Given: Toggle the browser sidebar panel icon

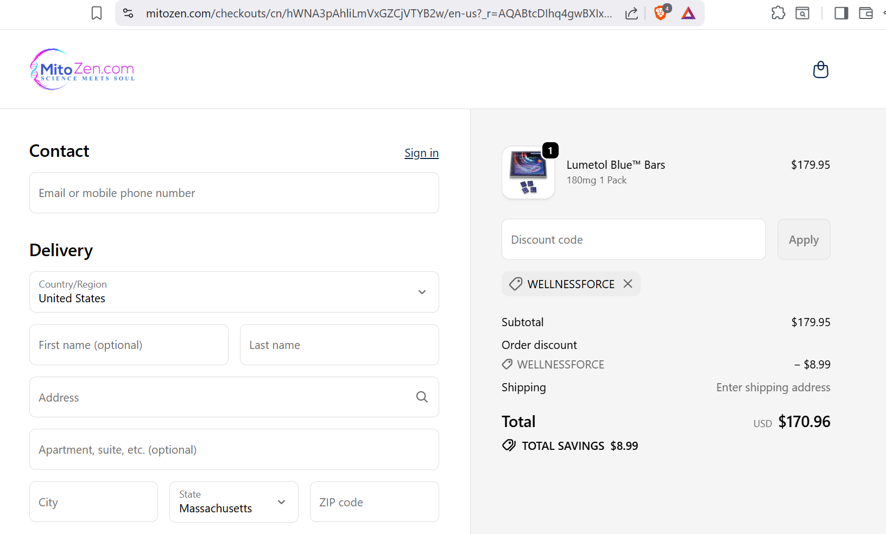Looking at the screenshot, I should 841,13.
